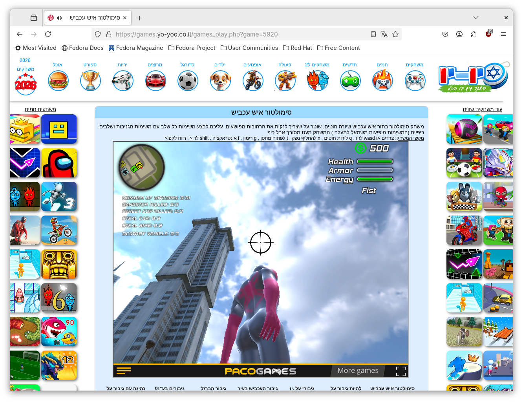
Task: Open the robot action games category
Action: (x=285, y=81)
